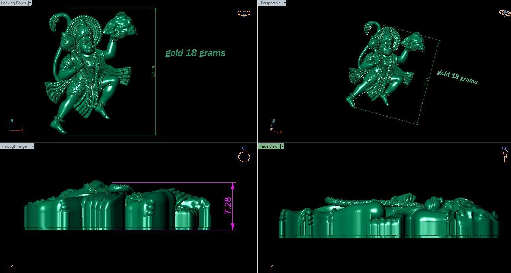
Task: Click the ring icon in Looking Down viewport
Action: coord(244,13)
